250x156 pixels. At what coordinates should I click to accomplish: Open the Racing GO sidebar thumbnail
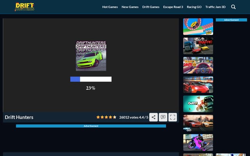click(198, 123)
